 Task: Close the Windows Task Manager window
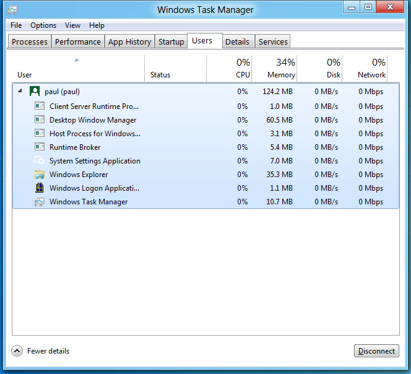click(390, 7)
